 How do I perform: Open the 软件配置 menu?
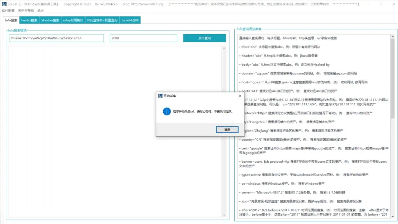point(8,11)
